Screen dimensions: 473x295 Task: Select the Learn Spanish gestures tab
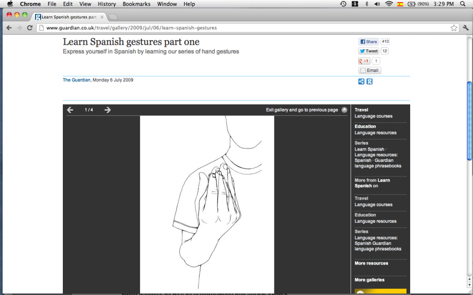pos(69,17)
